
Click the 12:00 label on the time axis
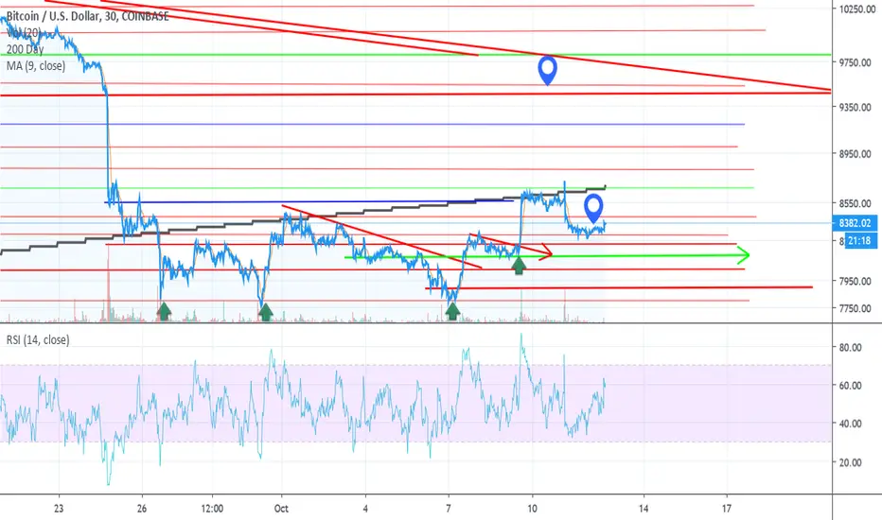[x=211, y=509]
